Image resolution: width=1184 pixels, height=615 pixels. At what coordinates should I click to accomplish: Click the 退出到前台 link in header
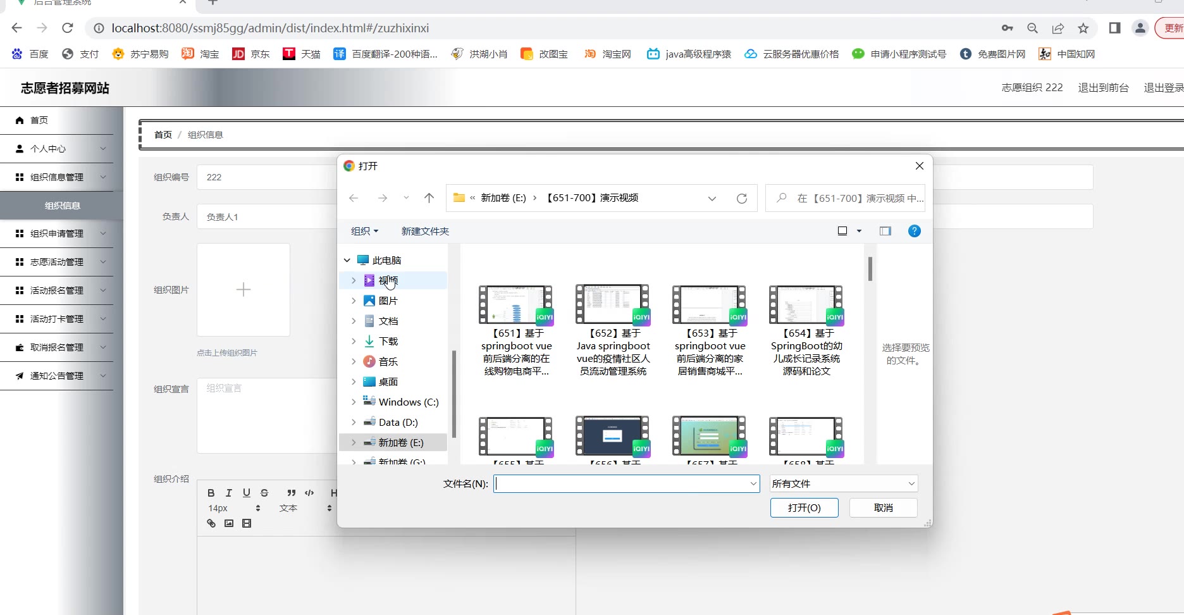[1103, 87]
